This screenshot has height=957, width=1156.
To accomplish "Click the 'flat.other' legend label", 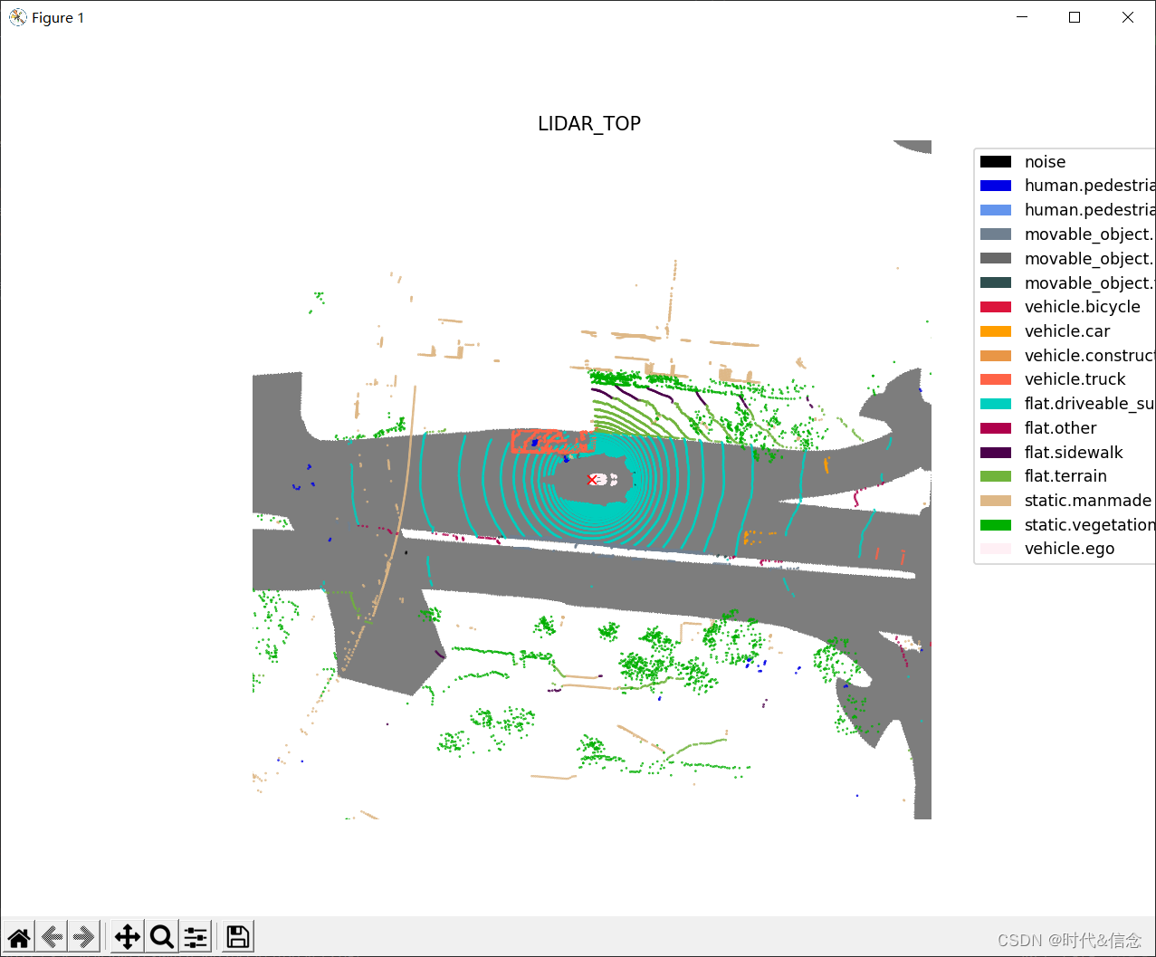I will point(1061,428).
